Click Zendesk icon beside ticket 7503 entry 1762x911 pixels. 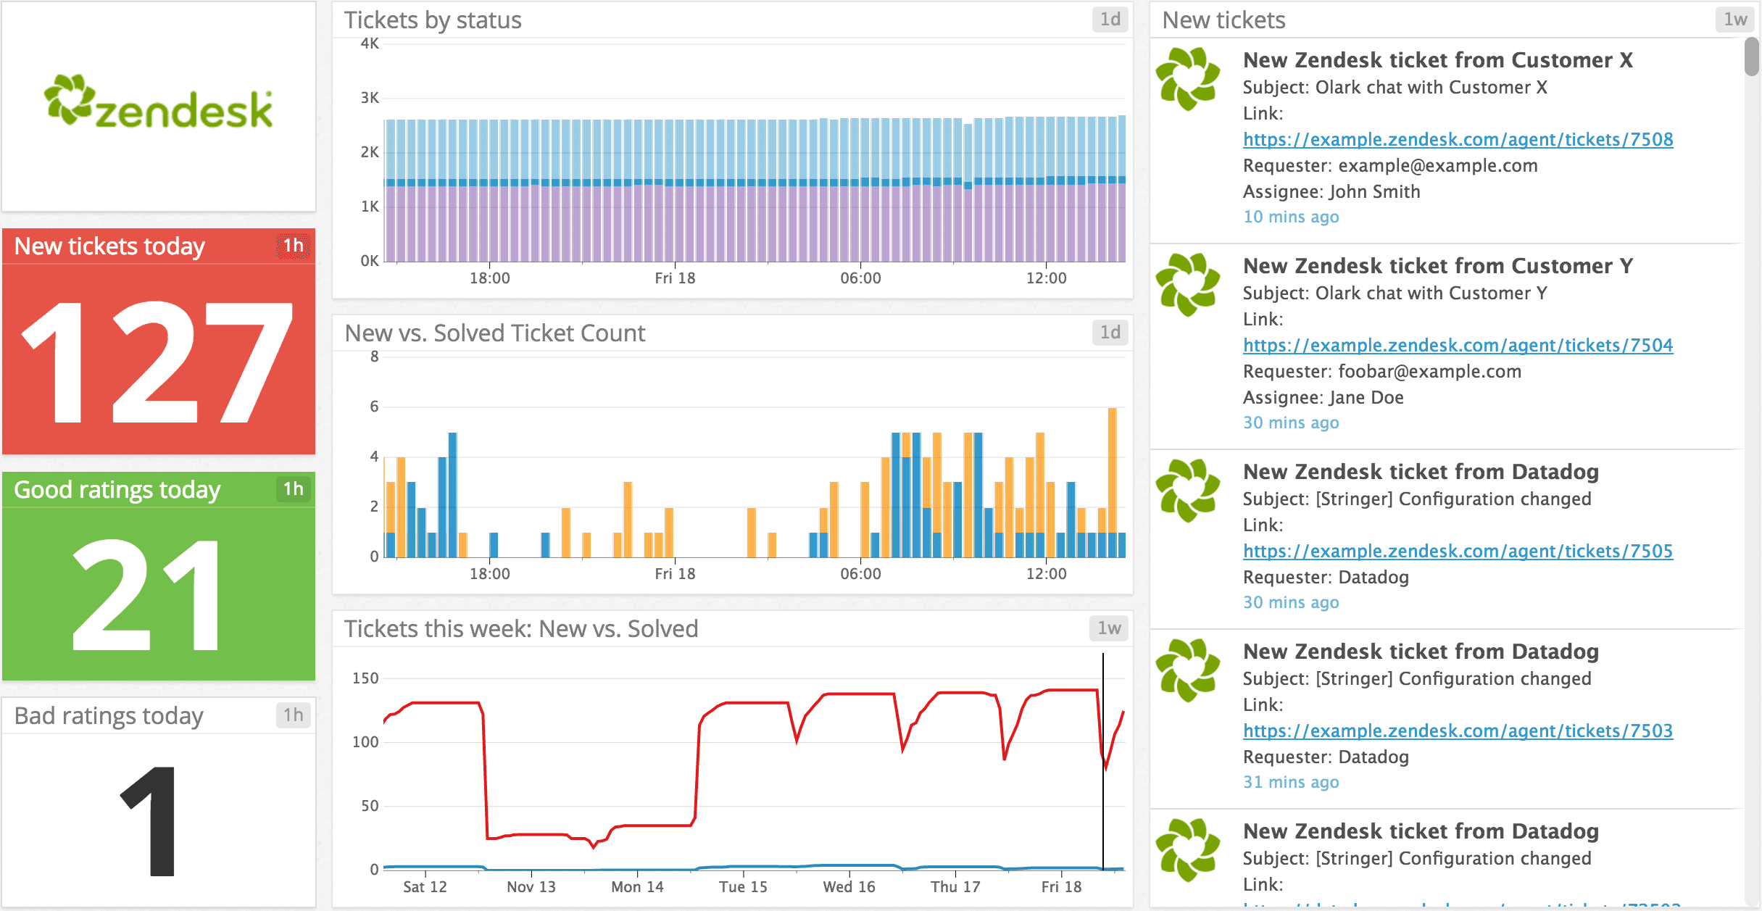click(1187, 670)
